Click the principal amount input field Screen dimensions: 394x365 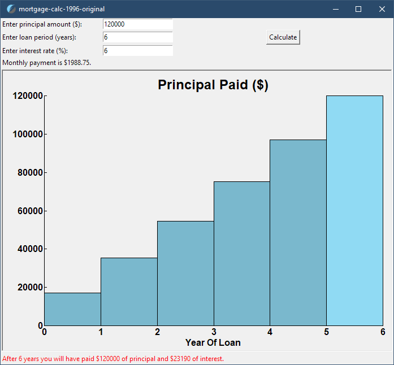(137, 24)
